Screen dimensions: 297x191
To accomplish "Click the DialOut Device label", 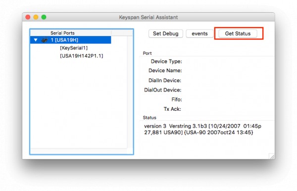I will click(163, 90).
